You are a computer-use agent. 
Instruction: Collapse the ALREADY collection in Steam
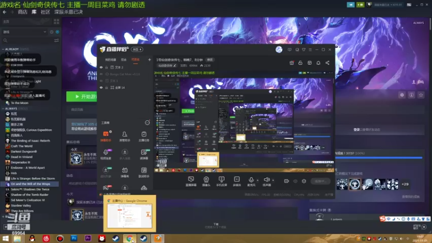3,49
